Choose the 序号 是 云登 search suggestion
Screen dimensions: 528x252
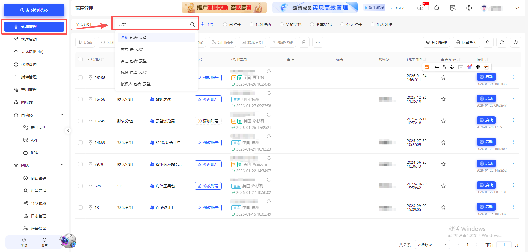tap(132, 49)
